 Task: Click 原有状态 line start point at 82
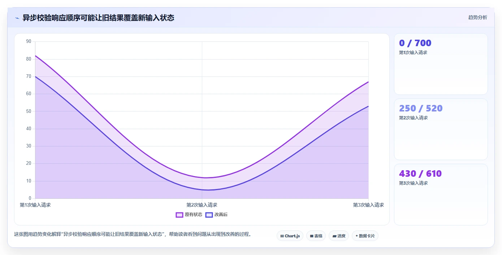tap(35, 56)
